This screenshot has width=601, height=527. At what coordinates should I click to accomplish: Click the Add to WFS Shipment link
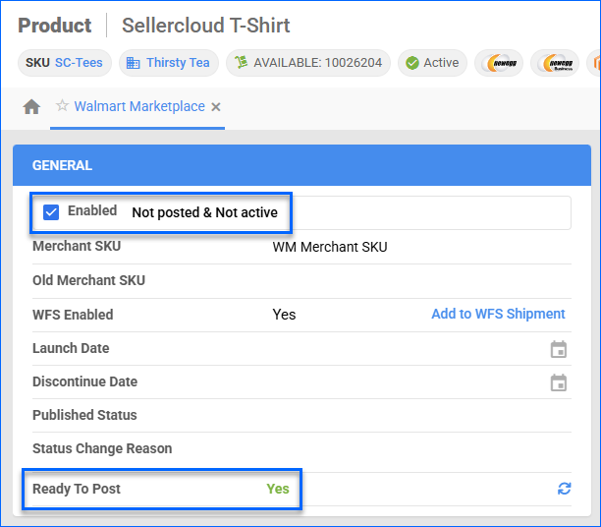pyautogui.click(x=498, y=315)
